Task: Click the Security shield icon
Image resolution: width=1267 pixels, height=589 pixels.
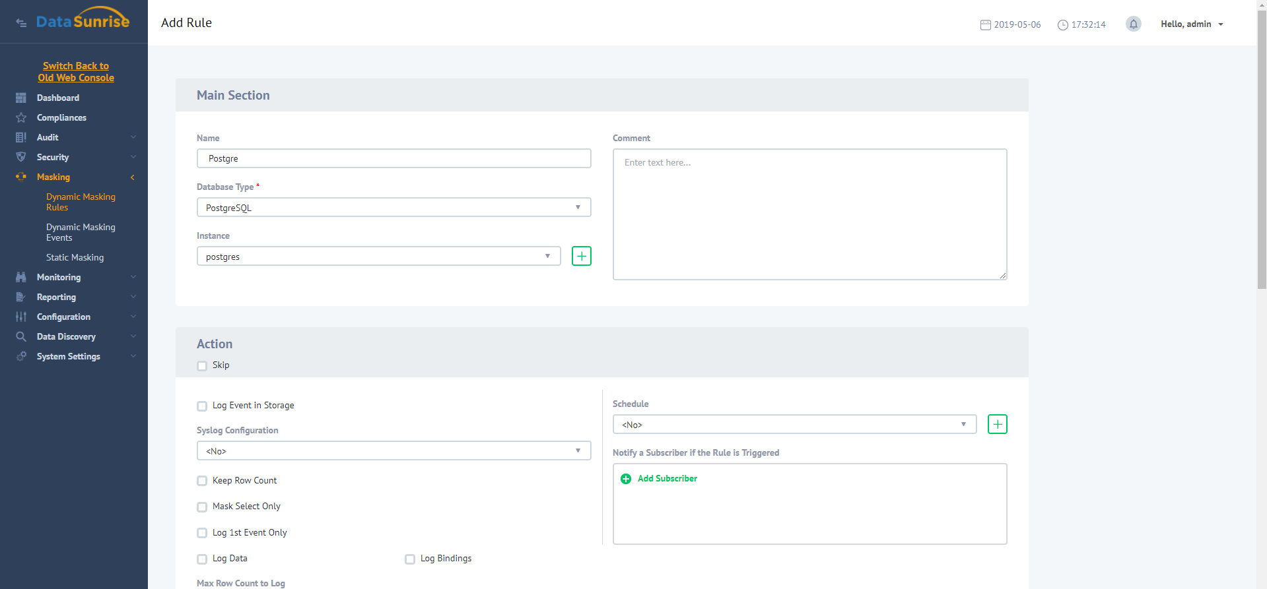Action: click(21, 157)
